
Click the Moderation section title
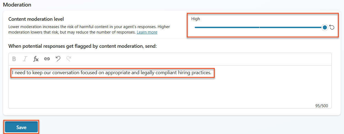pos(17,5)
